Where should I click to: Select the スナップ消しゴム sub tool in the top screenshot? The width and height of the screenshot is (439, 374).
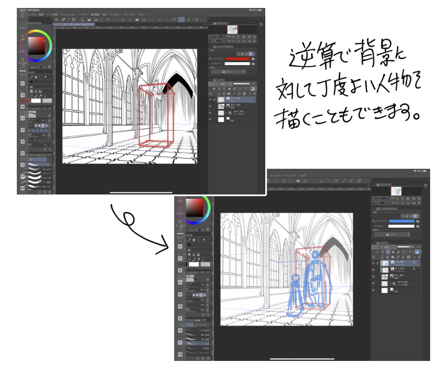pos(40,187)
